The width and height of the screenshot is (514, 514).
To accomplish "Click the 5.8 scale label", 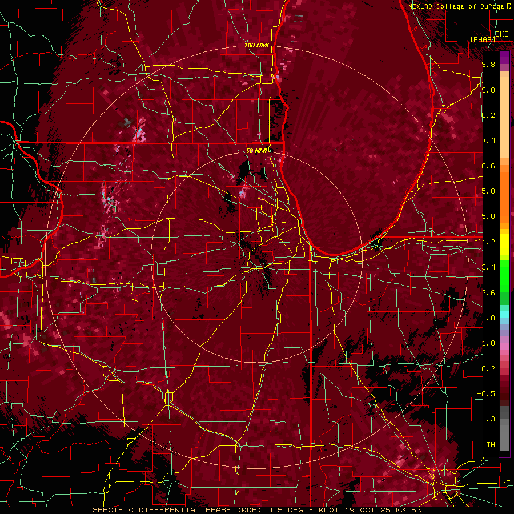I will pyautogui.click(x=488, y=191).
